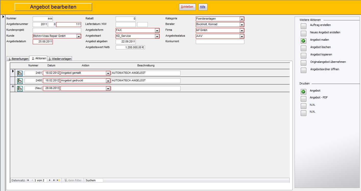Click the Nummer field showing 444
This screenshot has height=191, width=361.
pyautogui.click(x=43, y=19)
